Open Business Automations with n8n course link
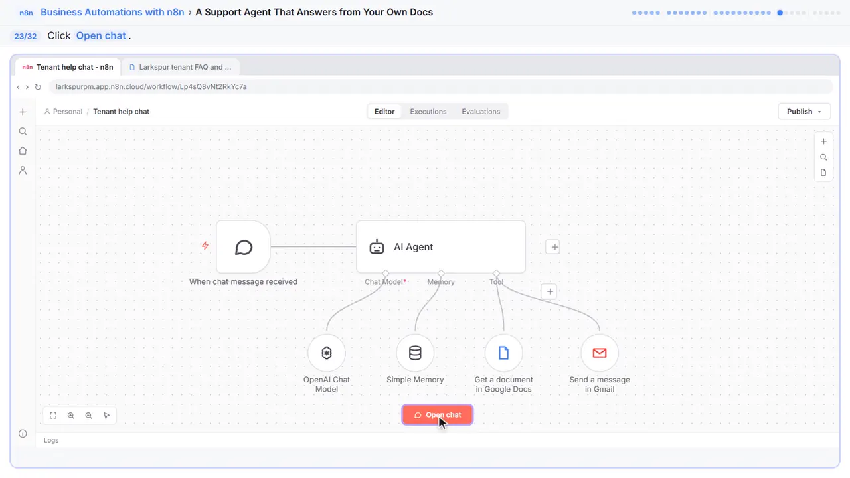850x478 pixels. point(112,12)
